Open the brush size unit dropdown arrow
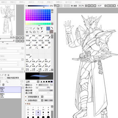 click(x=37, y=85)
